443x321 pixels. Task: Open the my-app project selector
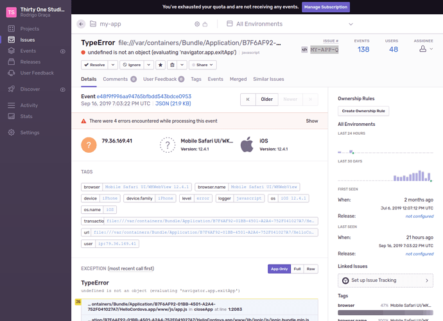(105, 24)
